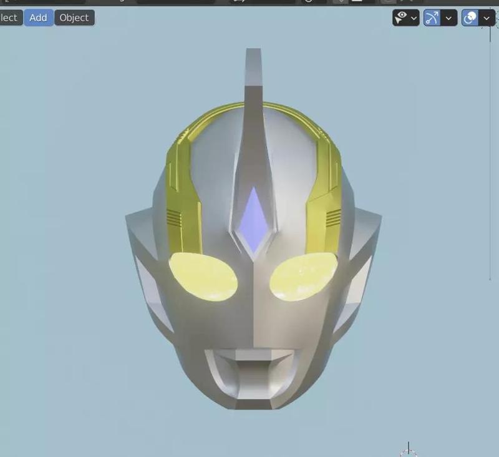Open the Object menu
This screenshot has width=499, height=457.
click(74, 17)
